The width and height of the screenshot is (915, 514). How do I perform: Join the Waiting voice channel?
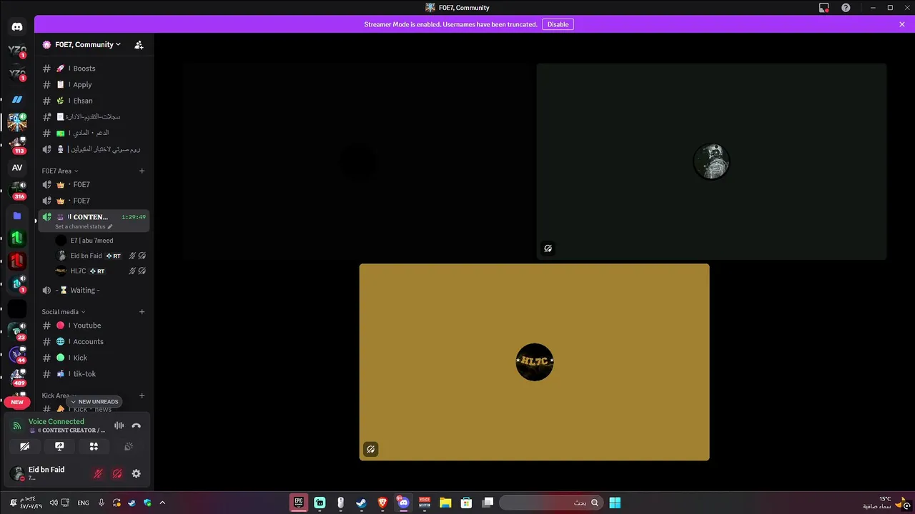(x=94, y=291)
